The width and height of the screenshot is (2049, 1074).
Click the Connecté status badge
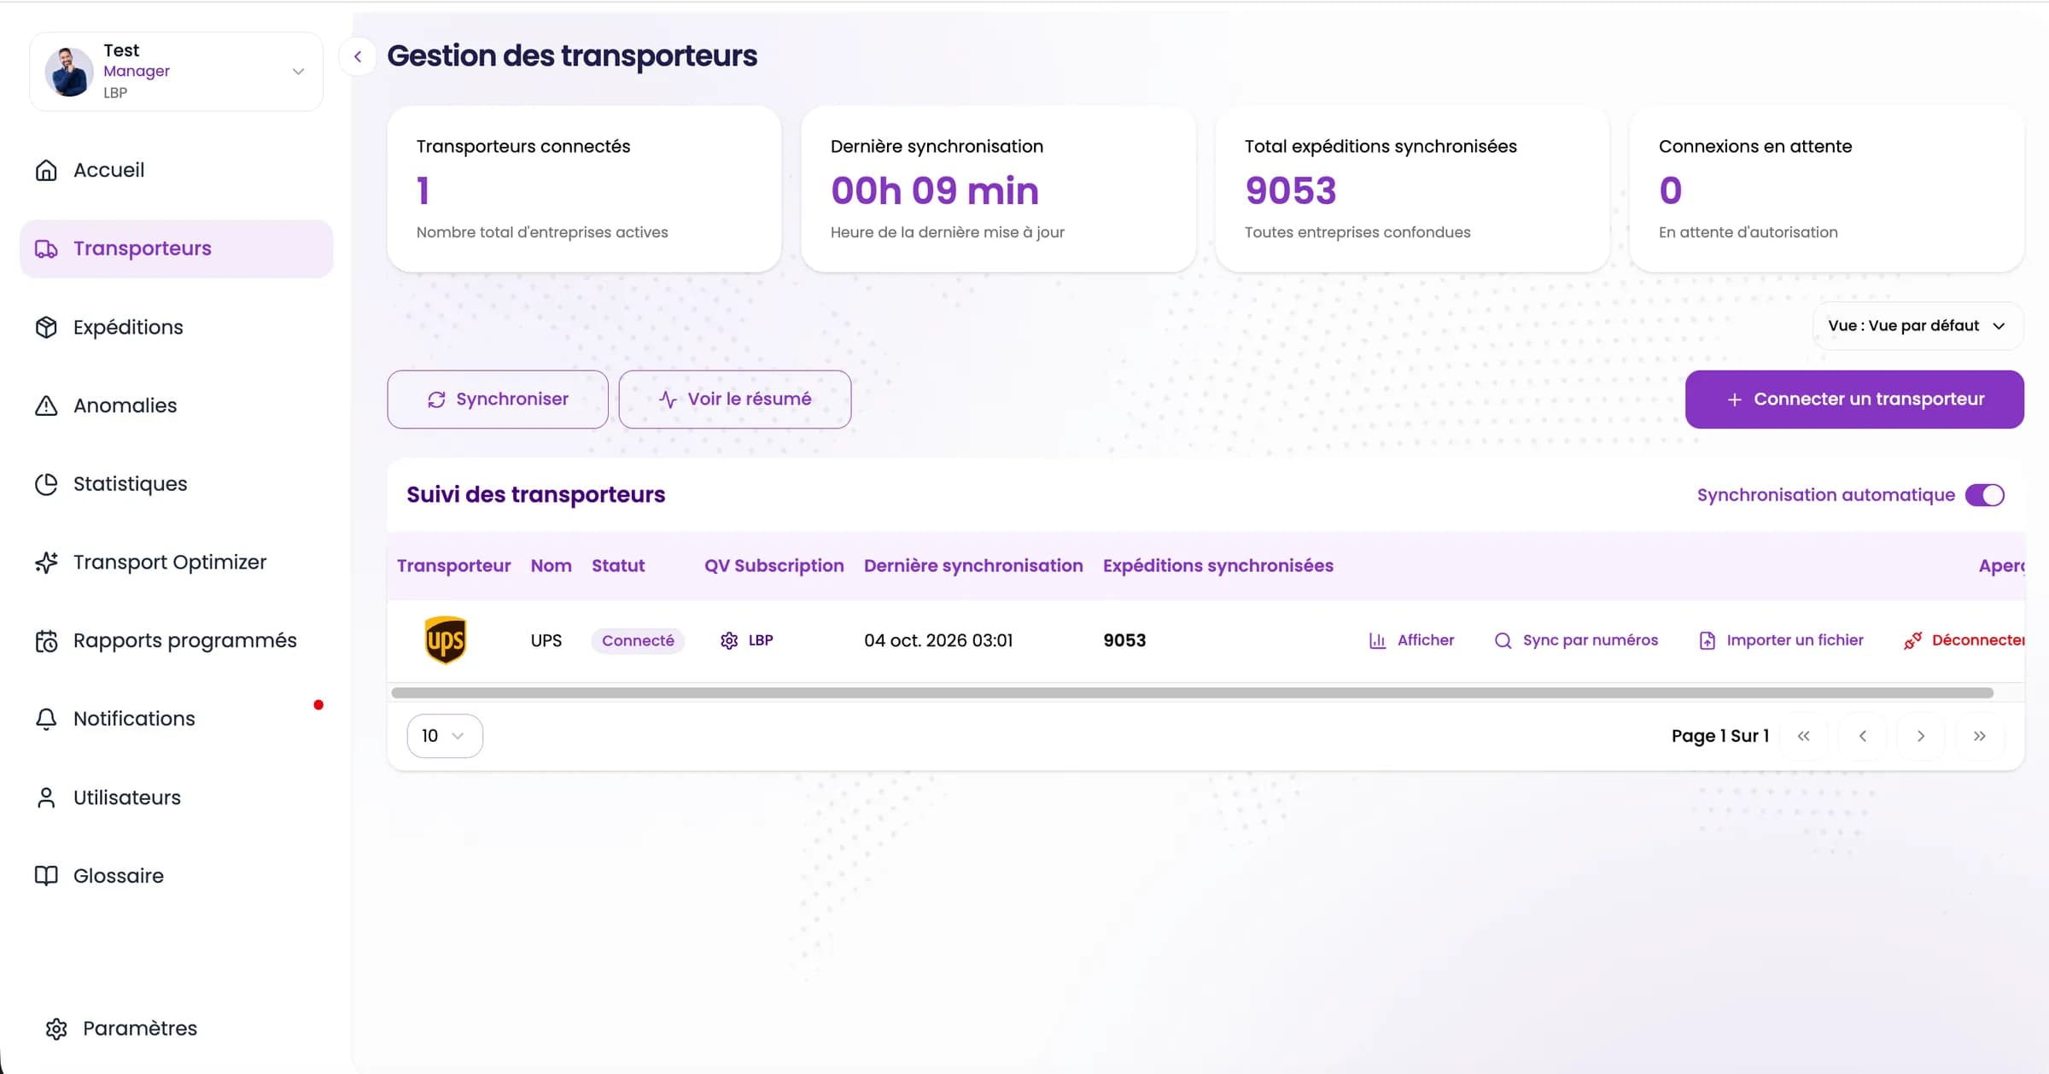(x=638, y=640)
